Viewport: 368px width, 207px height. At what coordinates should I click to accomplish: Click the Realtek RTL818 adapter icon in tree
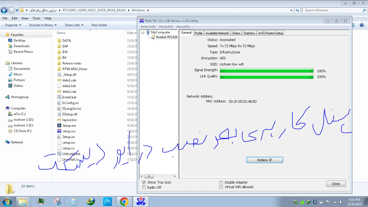(x=153, y=37)
